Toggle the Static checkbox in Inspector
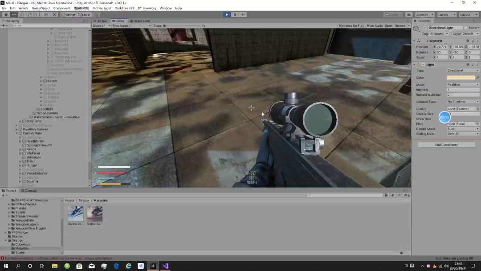 coord(466,28)
